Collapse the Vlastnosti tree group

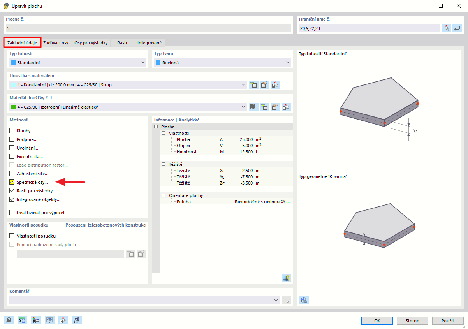coord(164,133)
